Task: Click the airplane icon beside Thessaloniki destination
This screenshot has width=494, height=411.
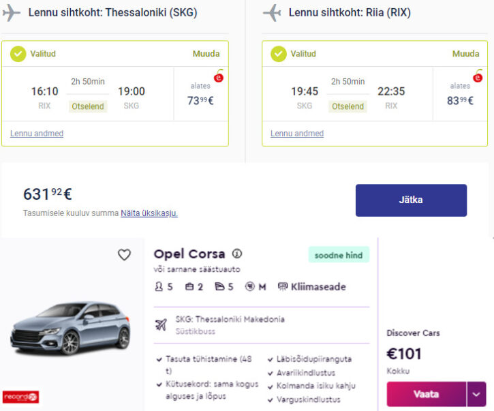Action: (12, 13)
